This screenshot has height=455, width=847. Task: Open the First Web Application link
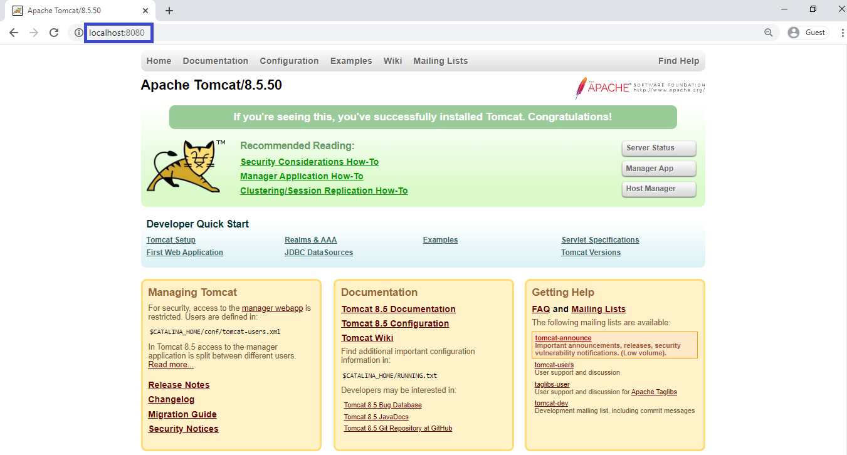(185, 253)
